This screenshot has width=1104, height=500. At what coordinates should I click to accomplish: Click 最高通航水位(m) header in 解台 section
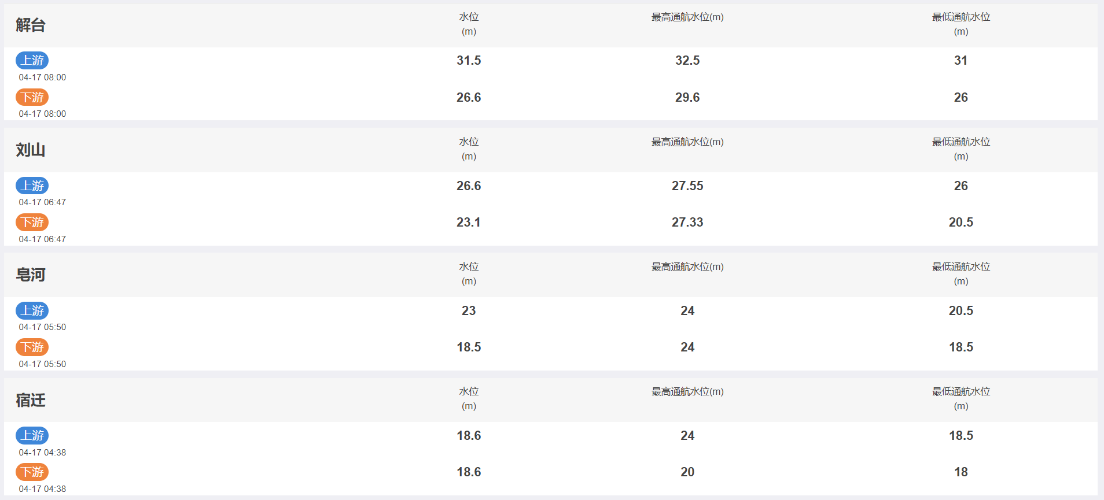[x=687, y=17]
